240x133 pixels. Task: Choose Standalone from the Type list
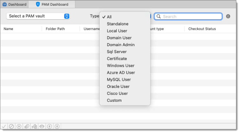click(x=125, y=24)
